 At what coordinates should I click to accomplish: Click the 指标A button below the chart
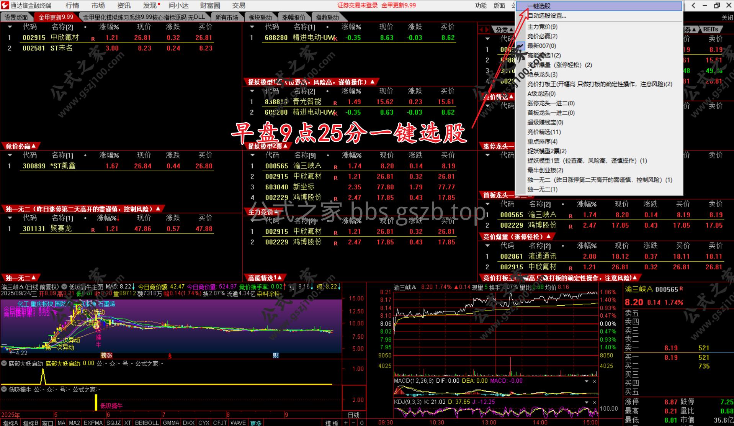click(x=10, y=423)
